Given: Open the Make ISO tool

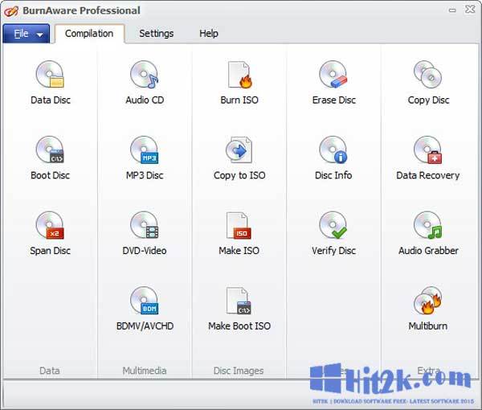Looking at the screenshot, I should pos(239,233).
